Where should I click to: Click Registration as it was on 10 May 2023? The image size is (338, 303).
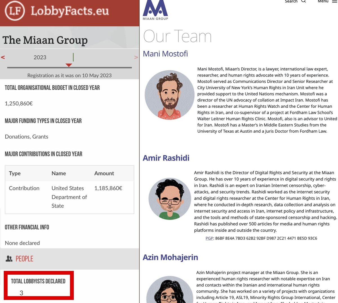69,75
